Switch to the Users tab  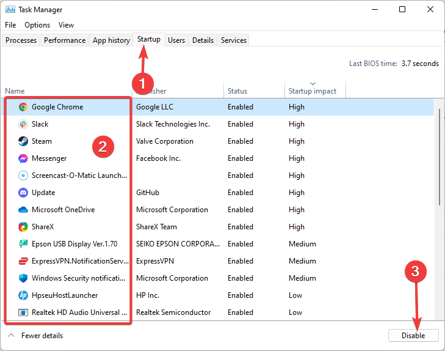[176, 40]
